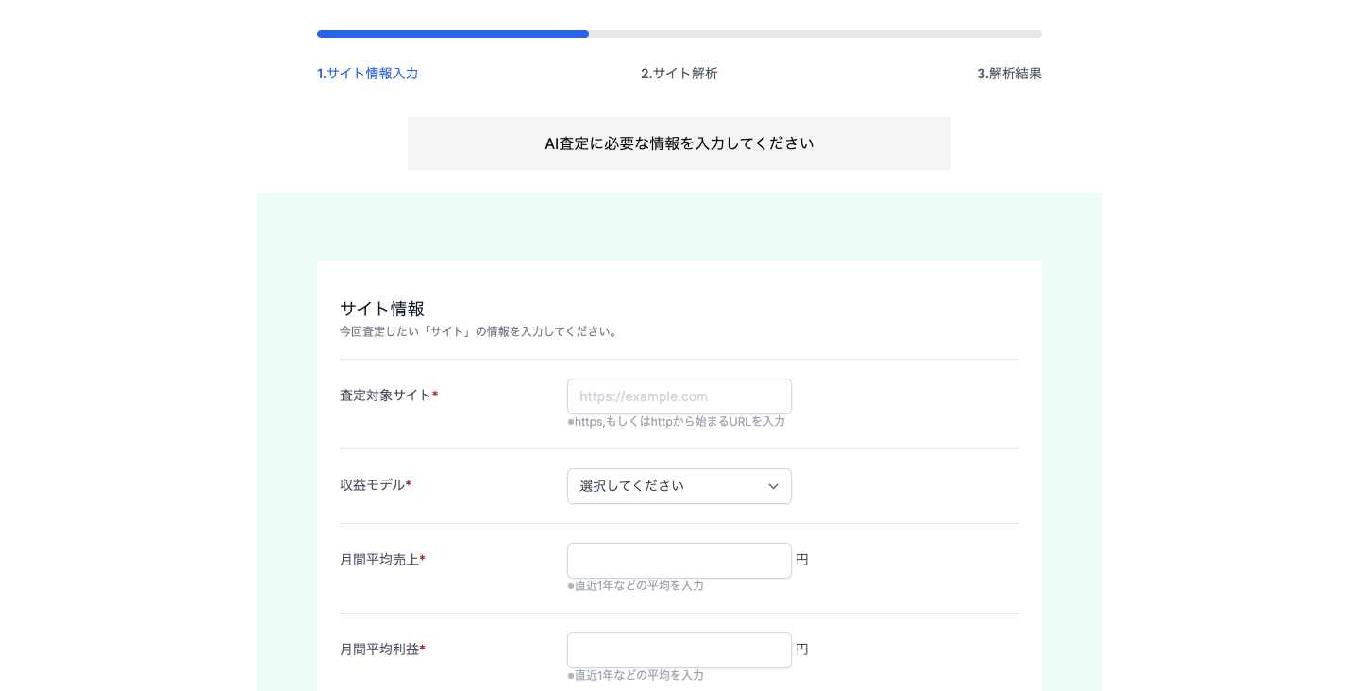Click the 収益モデル field label
This screenshot has height=691, width=1359.
[x=373, y=485]
